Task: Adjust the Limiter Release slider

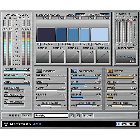Action: (122, 97)
